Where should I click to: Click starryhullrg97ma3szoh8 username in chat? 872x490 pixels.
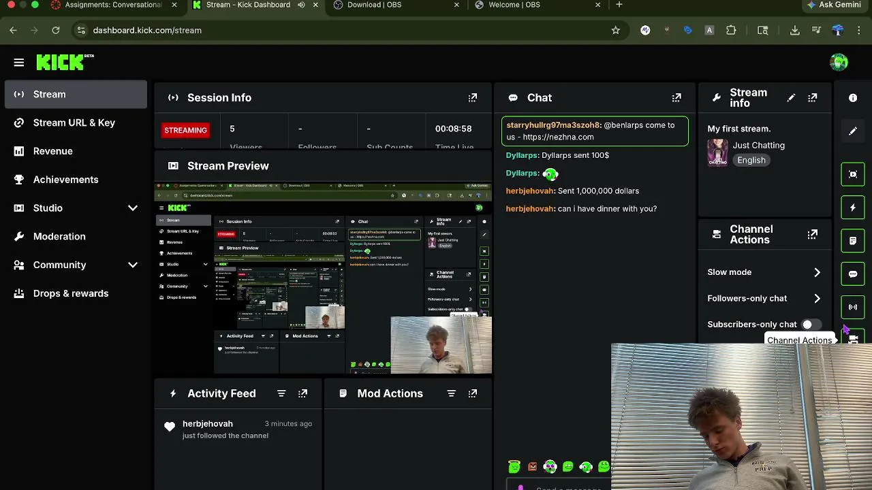pyautogui.click(x=554, y=125)
